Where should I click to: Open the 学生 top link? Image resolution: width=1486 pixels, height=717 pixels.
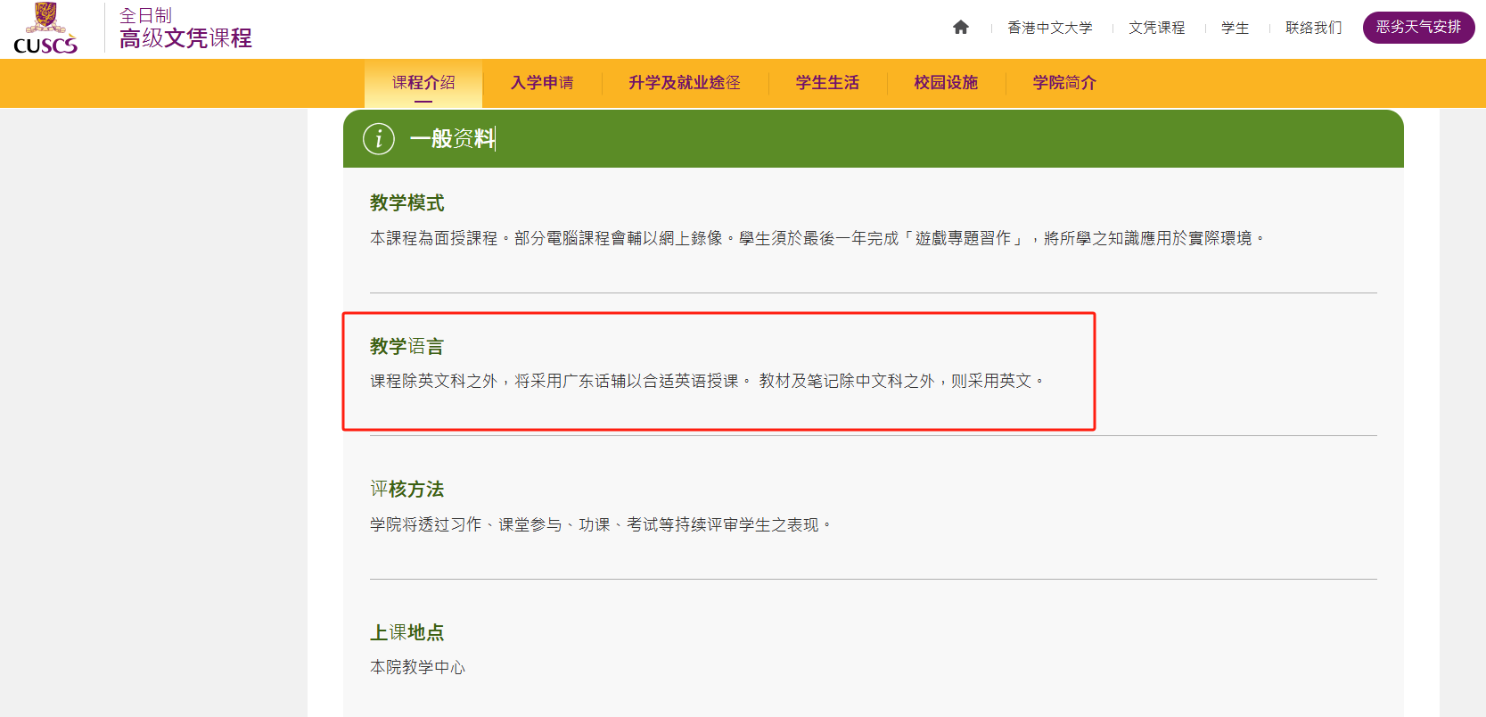[x=1236, y=28]
